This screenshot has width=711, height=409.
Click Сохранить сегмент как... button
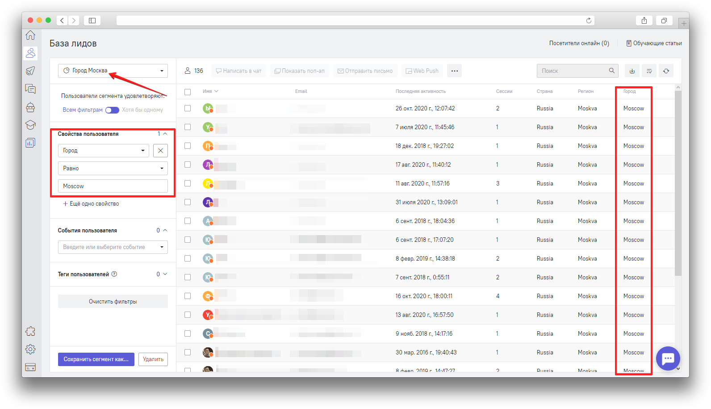coord(96,359)
